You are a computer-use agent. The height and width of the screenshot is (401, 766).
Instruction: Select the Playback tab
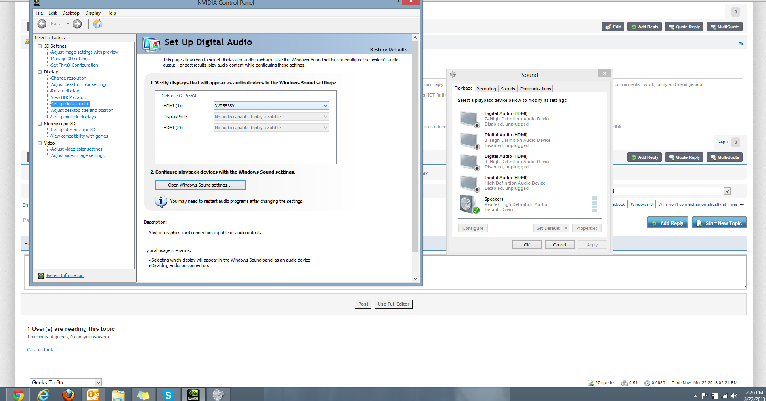(x=463, y=88)
